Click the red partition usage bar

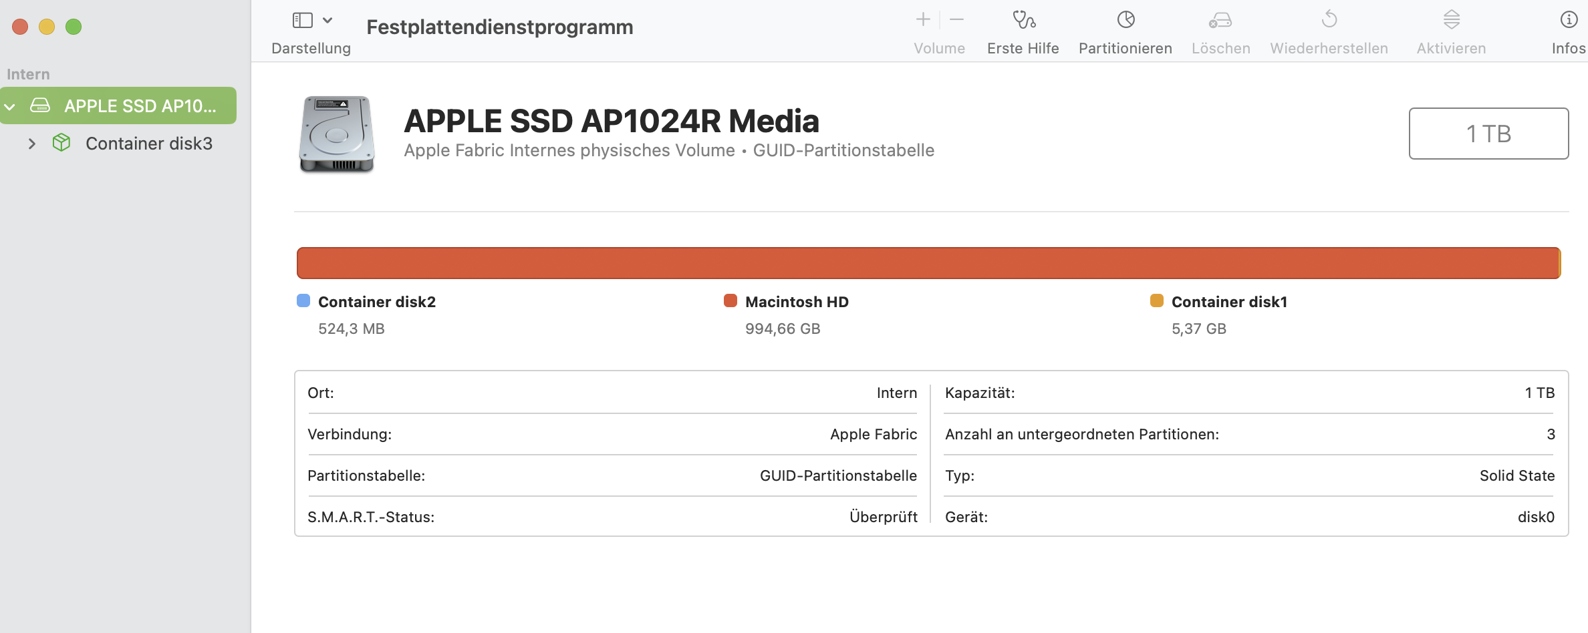pos(928,263)
